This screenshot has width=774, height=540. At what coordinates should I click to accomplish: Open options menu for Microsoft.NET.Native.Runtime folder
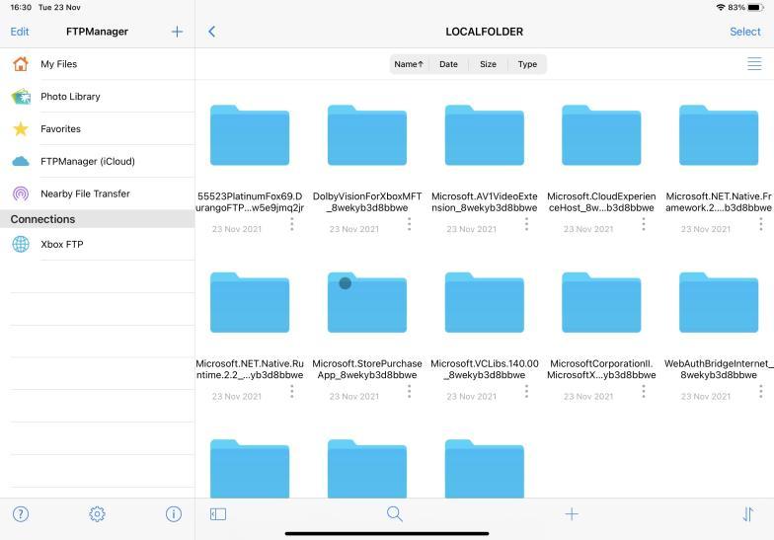pyautogui.click(x=292, y=391)
